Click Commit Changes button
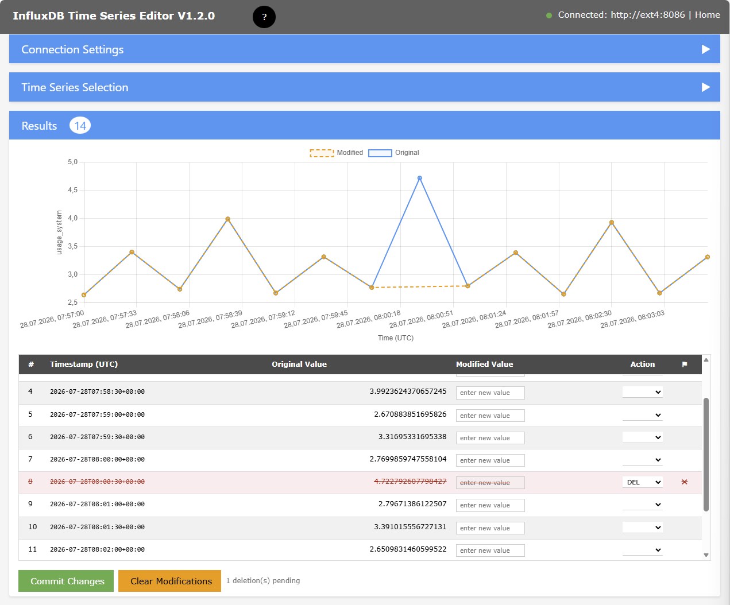Screen dimensions: 730x605 (x=66, y=581)
